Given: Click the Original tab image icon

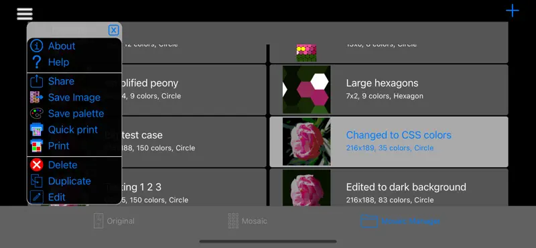Looking at the screenshot, I should tap(98, 221).
